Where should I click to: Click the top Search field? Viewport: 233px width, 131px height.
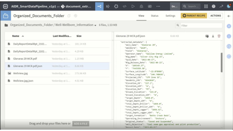coord(191,6)
